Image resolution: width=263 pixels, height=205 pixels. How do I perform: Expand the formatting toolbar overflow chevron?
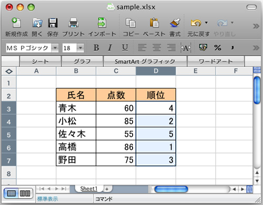tap(256, 48)
